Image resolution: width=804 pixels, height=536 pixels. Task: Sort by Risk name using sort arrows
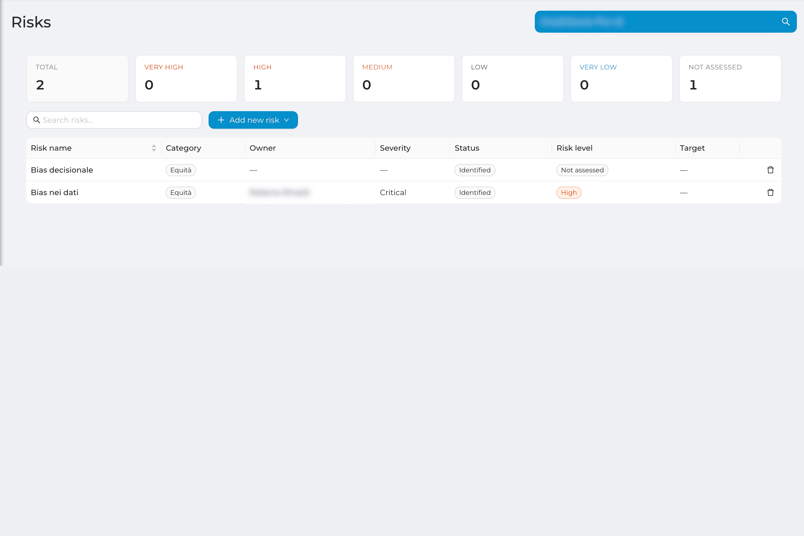pyautogui.click(x=154, y=148)
